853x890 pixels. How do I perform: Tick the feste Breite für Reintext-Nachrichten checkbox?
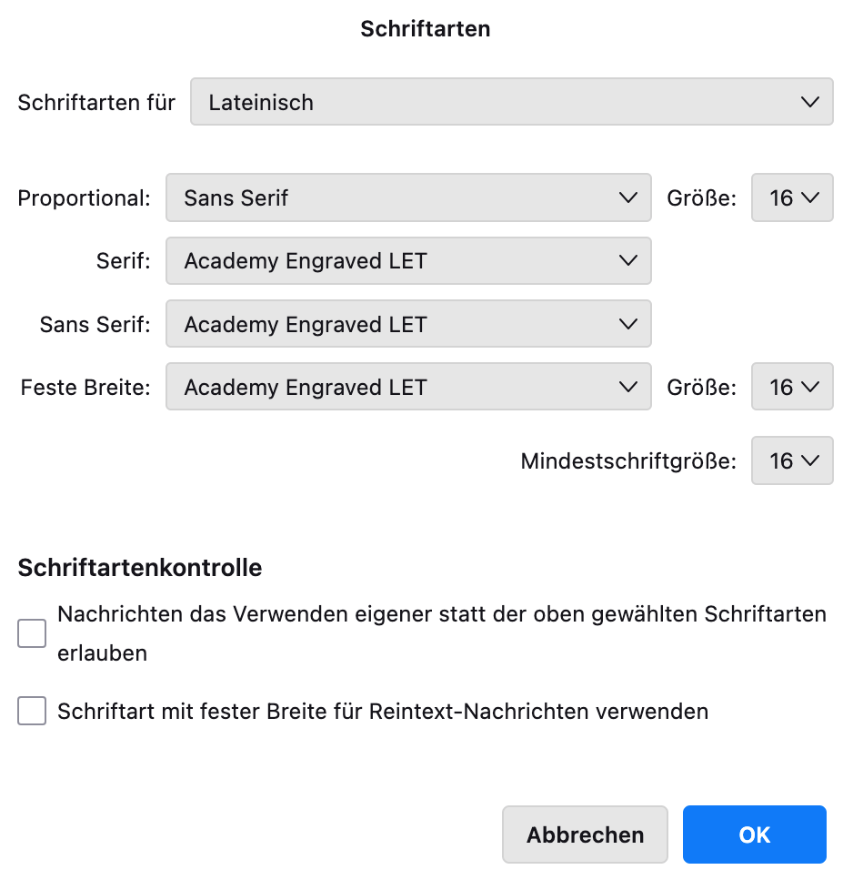tap(32, 711)
